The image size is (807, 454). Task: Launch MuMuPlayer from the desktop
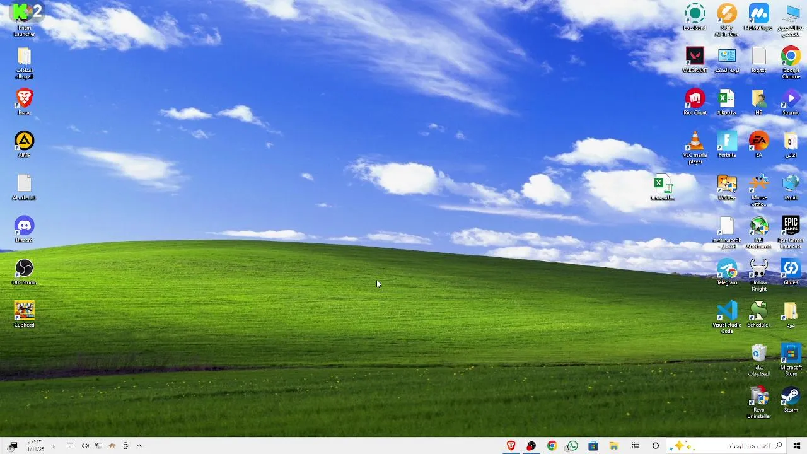pyautogui.click(x=758, y=17)
